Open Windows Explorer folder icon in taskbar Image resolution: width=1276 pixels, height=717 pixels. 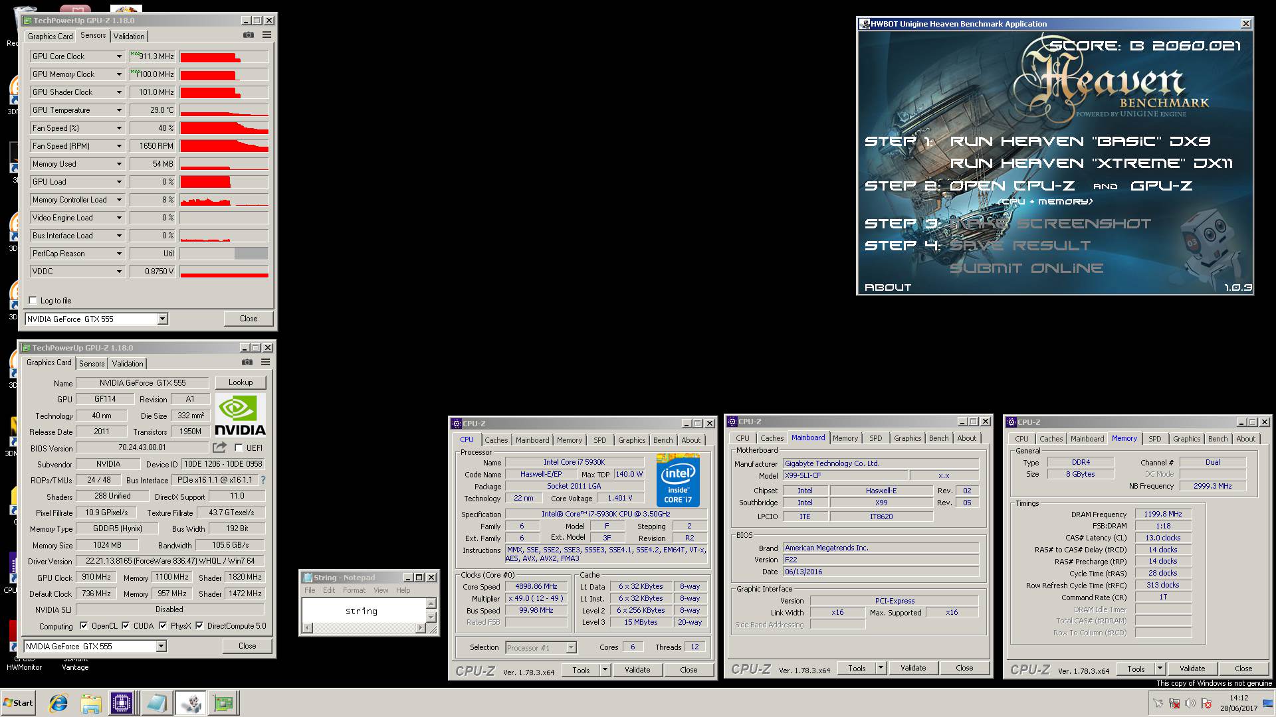click(91, 703)
